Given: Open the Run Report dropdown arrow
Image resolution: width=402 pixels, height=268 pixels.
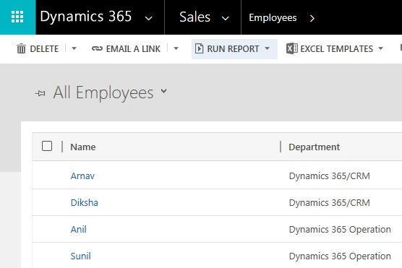Looking at the screenshot, I should click(x=267, y=48).
